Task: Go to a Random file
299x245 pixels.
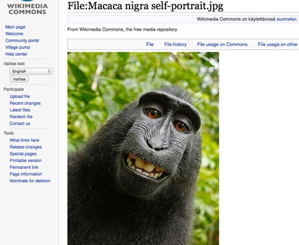Action: [x=21, y=117]
